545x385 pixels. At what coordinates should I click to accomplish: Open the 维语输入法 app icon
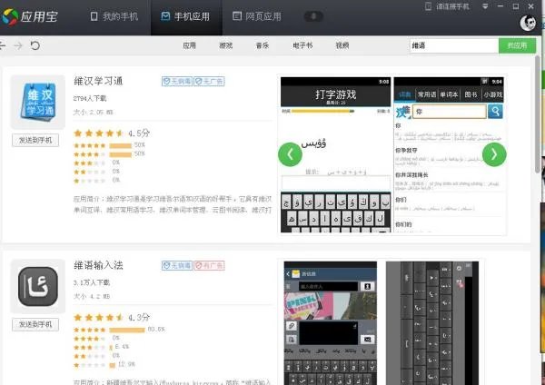tap(37, 286)
